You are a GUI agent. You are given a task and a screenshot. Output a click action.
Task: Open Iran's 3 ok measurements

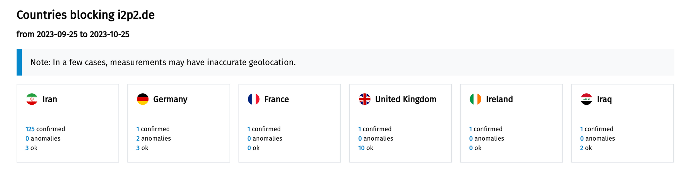(x=27, y=148)
